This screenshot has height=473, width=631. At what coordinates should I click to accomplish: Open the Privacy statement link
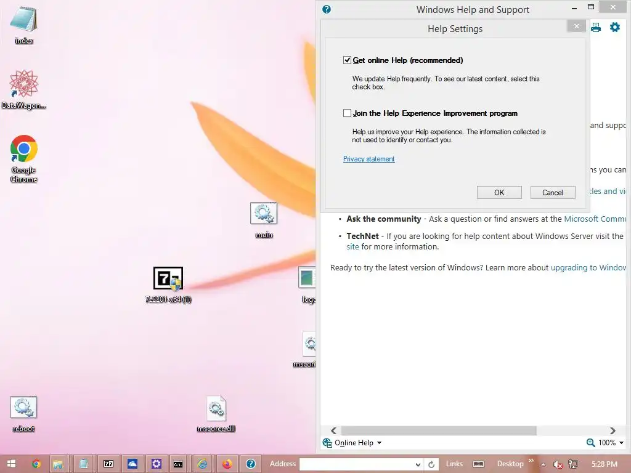click(x=368, y=159)
